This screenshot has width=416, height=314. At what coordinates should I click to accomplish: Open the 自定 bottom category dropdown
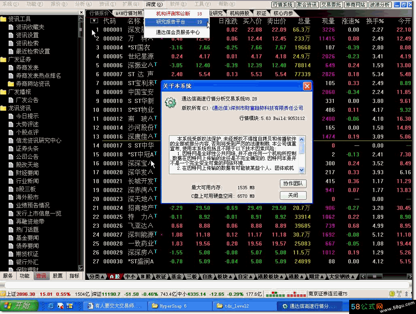(245, 277)
